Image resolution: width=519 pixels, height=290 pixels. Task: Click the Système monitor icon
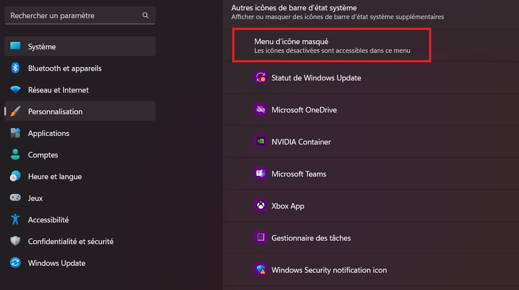tap(16, 46)
